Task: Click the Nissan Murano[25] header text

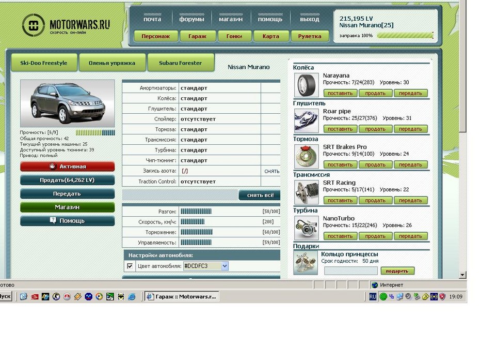Action: coord(366,25)
